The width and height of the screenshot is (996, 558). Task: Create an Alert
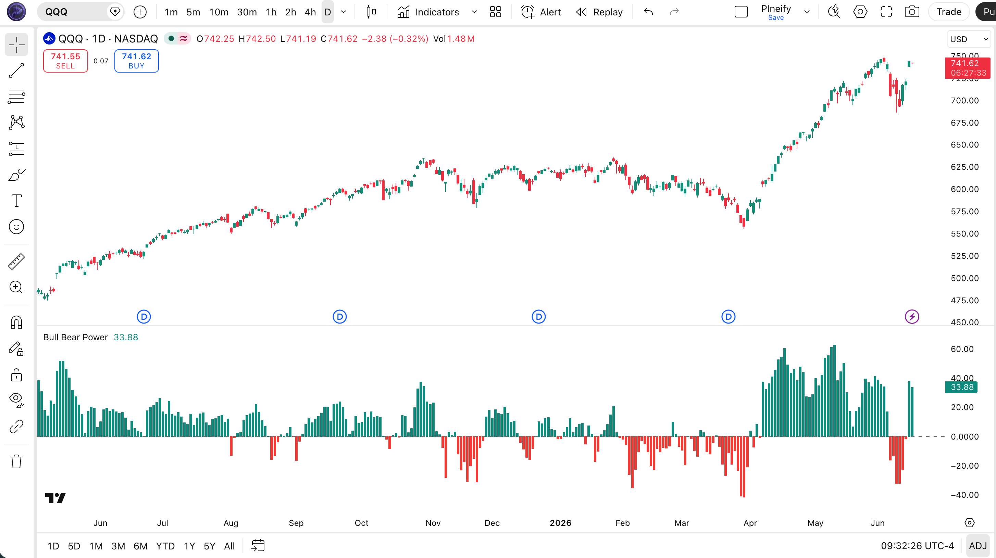pos(540,12)
